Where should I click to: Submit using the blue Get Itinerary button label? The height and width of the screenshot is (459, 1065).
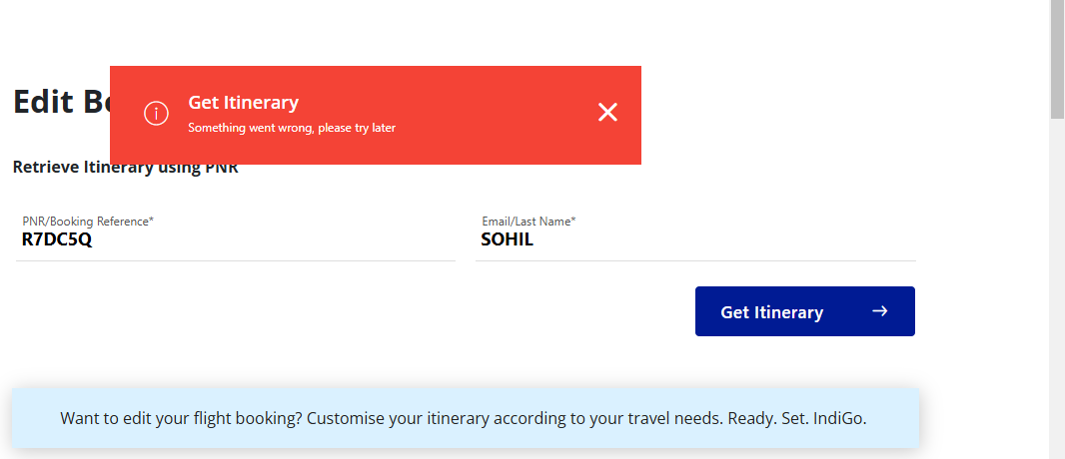771,312
